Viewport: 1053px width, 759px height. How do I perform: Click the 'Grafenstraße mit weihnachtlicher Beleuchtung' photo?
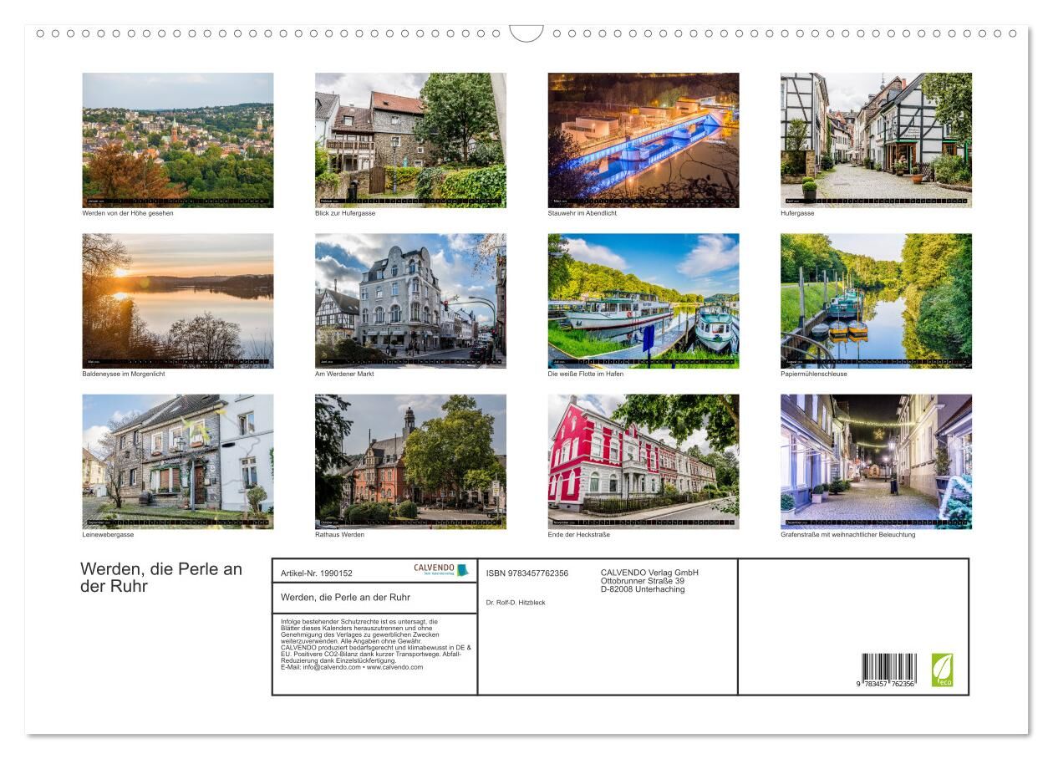pos(876,461)
